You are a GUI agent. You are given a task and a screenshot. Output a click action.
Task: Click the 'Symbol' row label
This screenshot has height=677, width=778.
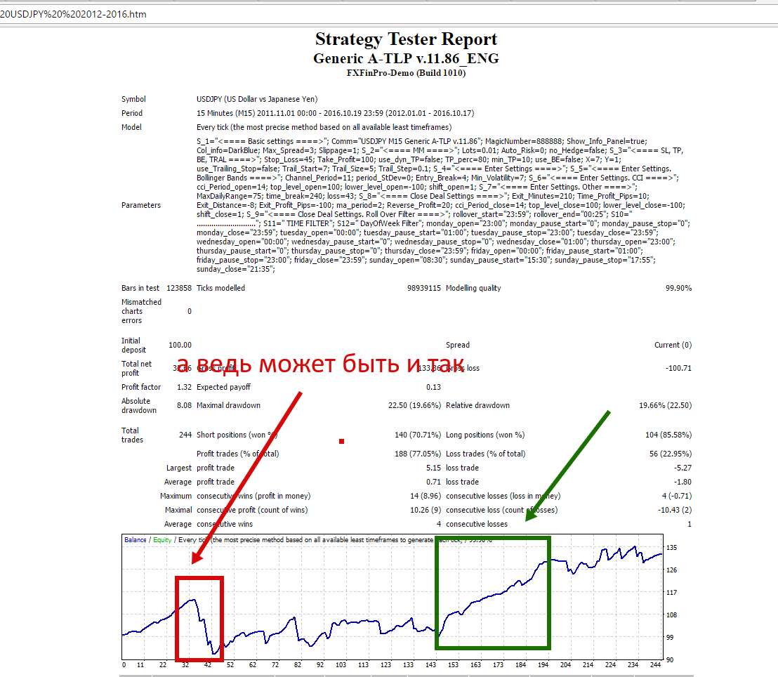(x=133, y=99)
